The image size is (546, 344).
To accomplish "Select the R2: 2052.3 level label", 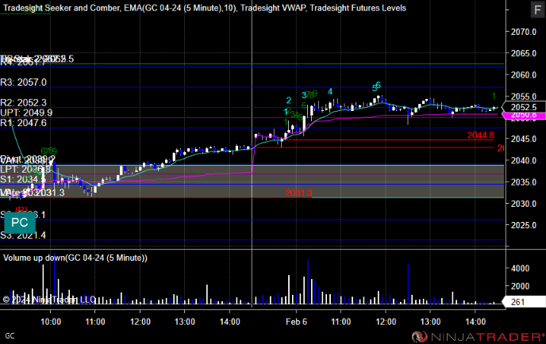I will (x=23, y=102).
